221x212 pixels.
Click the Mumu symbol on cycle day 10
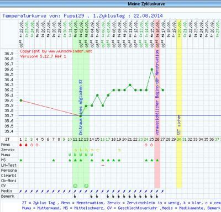point(70,155)
